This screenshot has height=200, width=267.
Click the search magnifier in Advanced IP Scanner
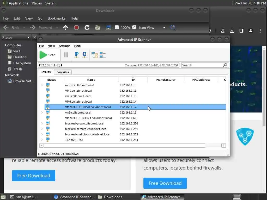tap(225, 65)
